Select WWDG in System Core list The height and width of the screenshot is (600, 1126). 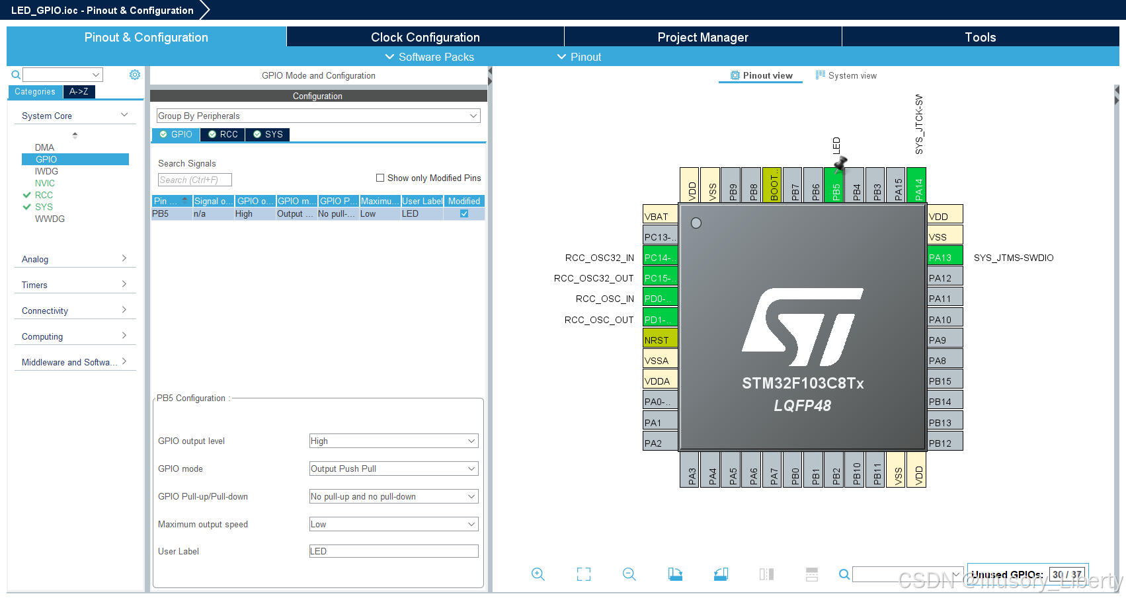[x=50, y=219]
